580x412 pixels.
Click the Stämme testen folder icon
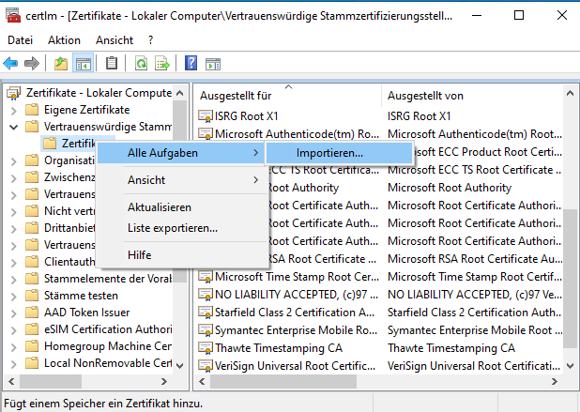[32, 296]
